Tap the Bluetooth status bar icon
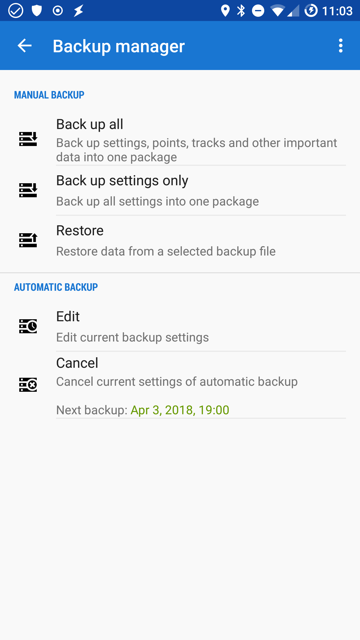 tap(241, 11)
